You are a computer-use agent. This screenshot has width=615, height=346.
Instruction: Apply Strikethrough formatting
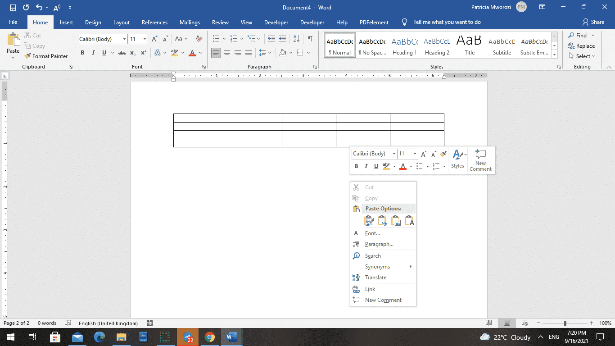click(122, 53)
